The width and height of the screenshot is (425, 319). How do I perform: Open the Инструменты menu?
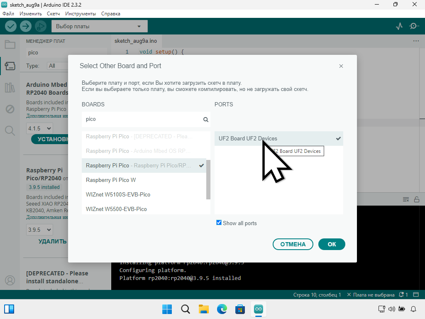(81, 14)
